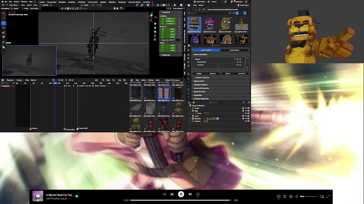
Task: Click the Rest Position button
Action: coord(235,50)
